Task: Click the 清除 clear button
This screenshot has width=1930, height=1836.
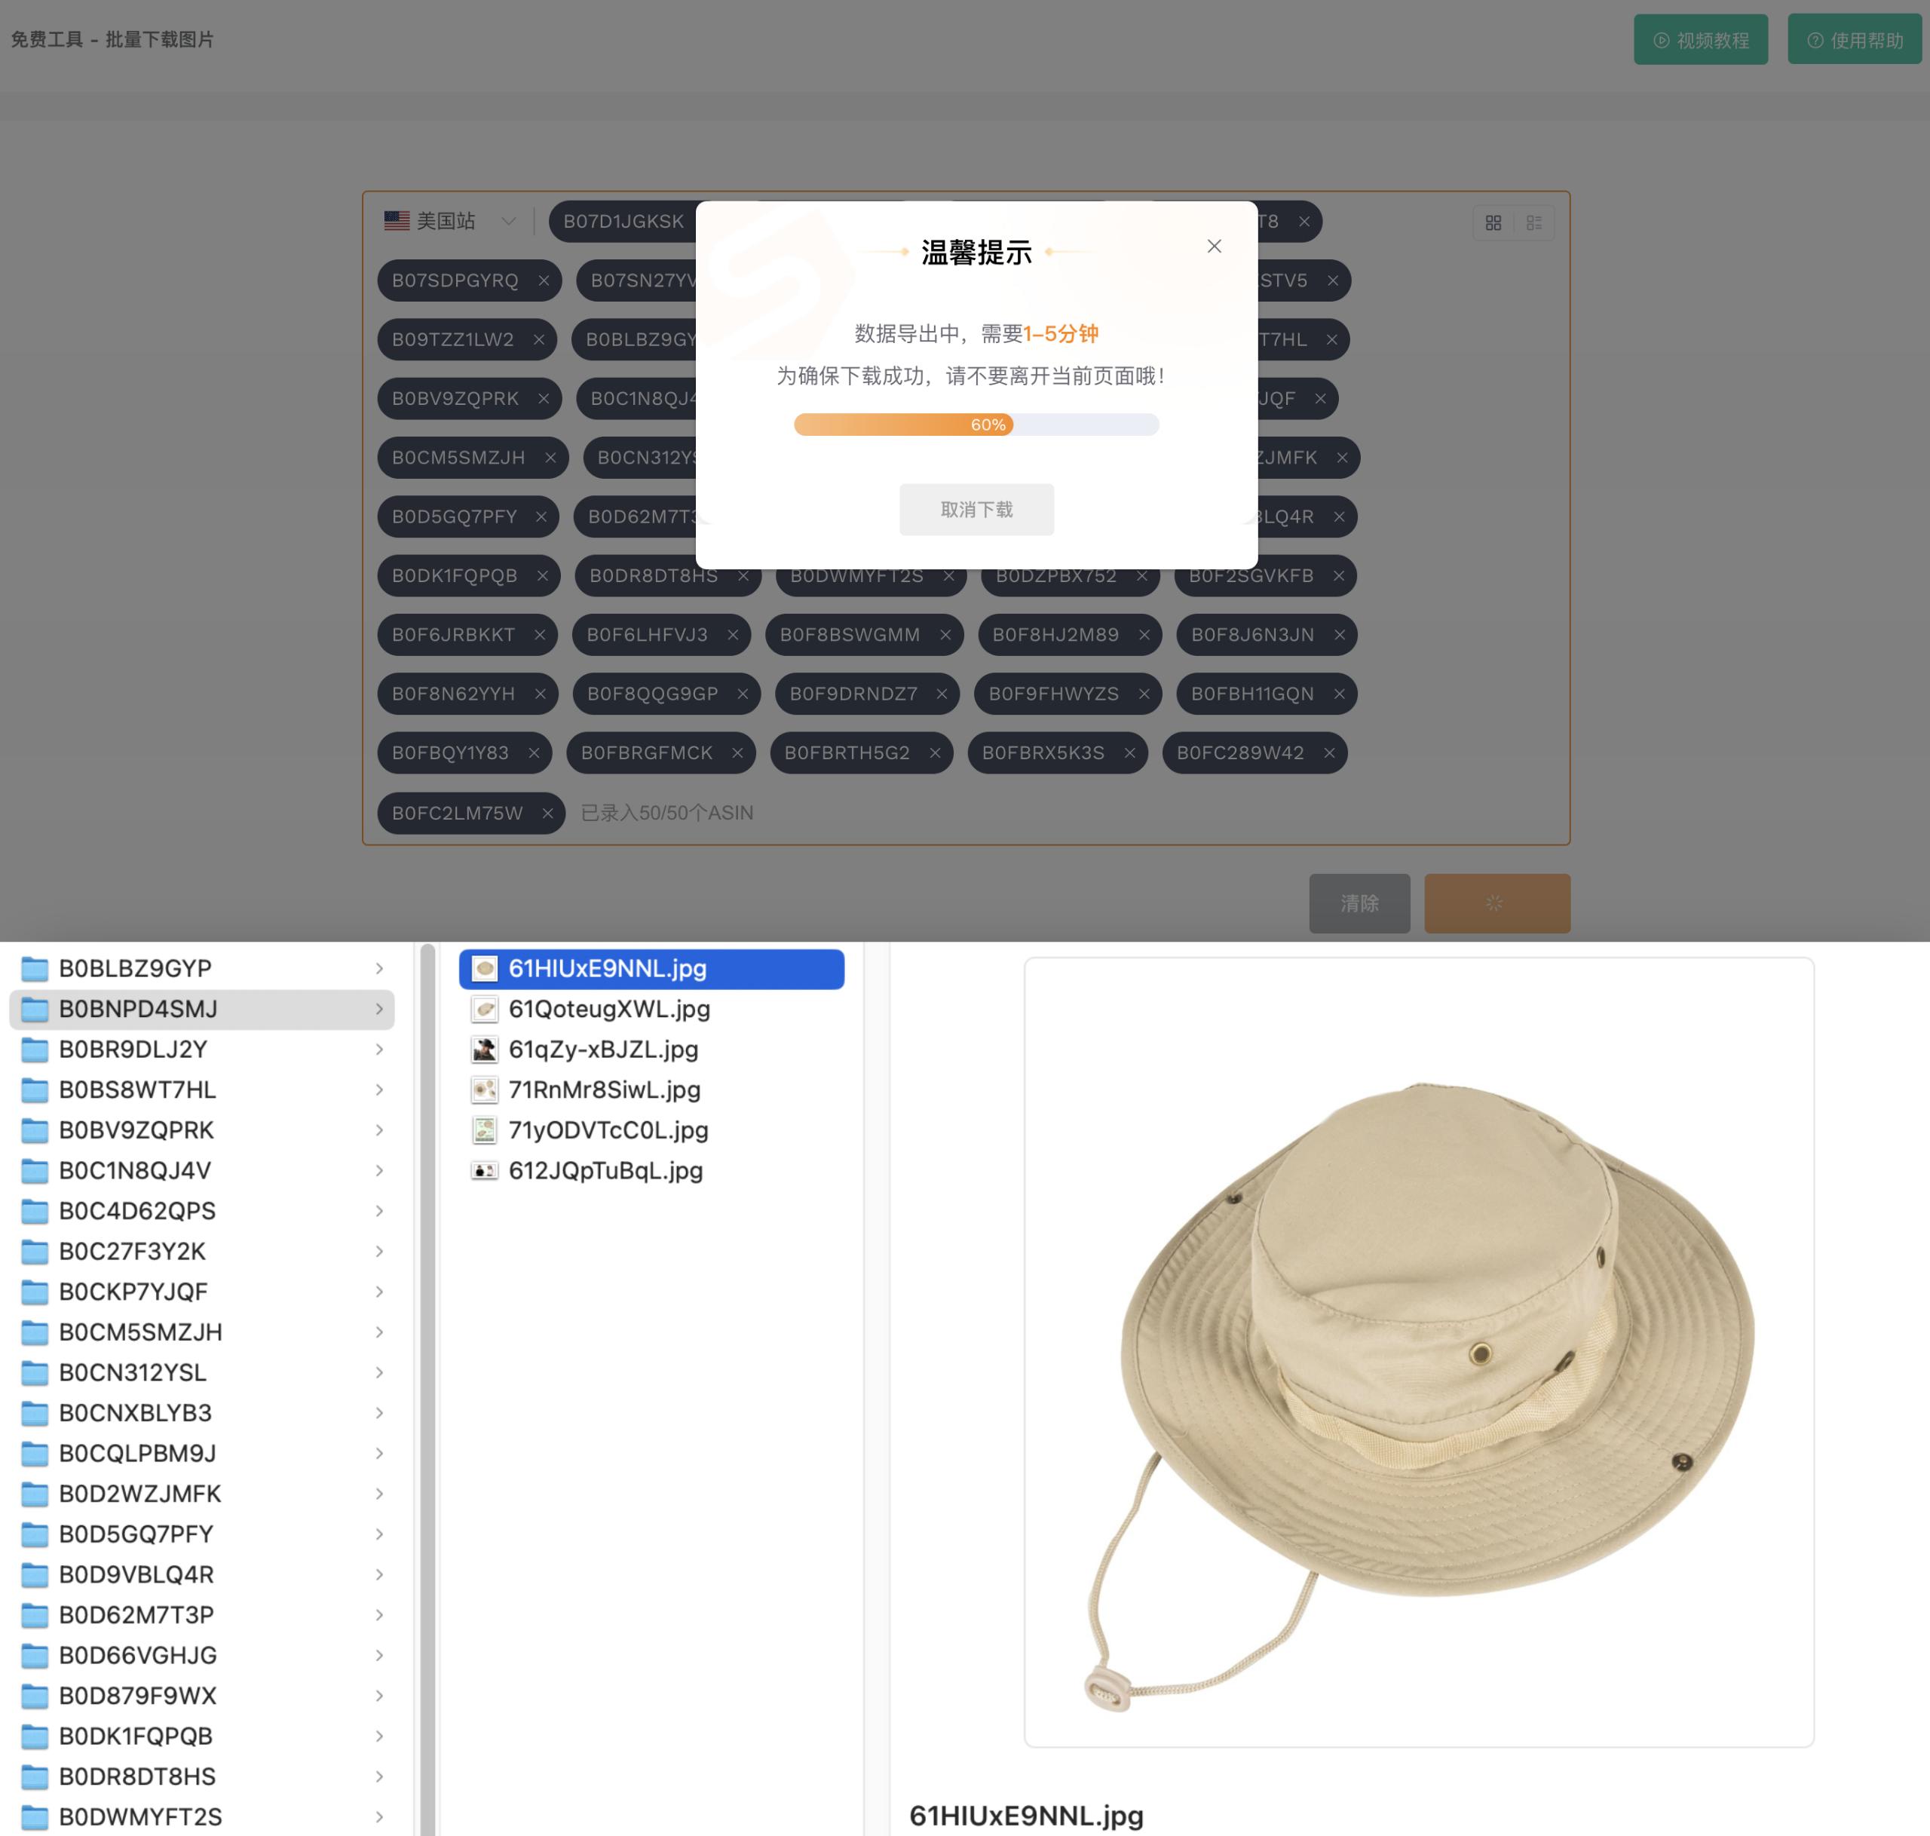Action: pyautogui.click(x=1359, y=903)
